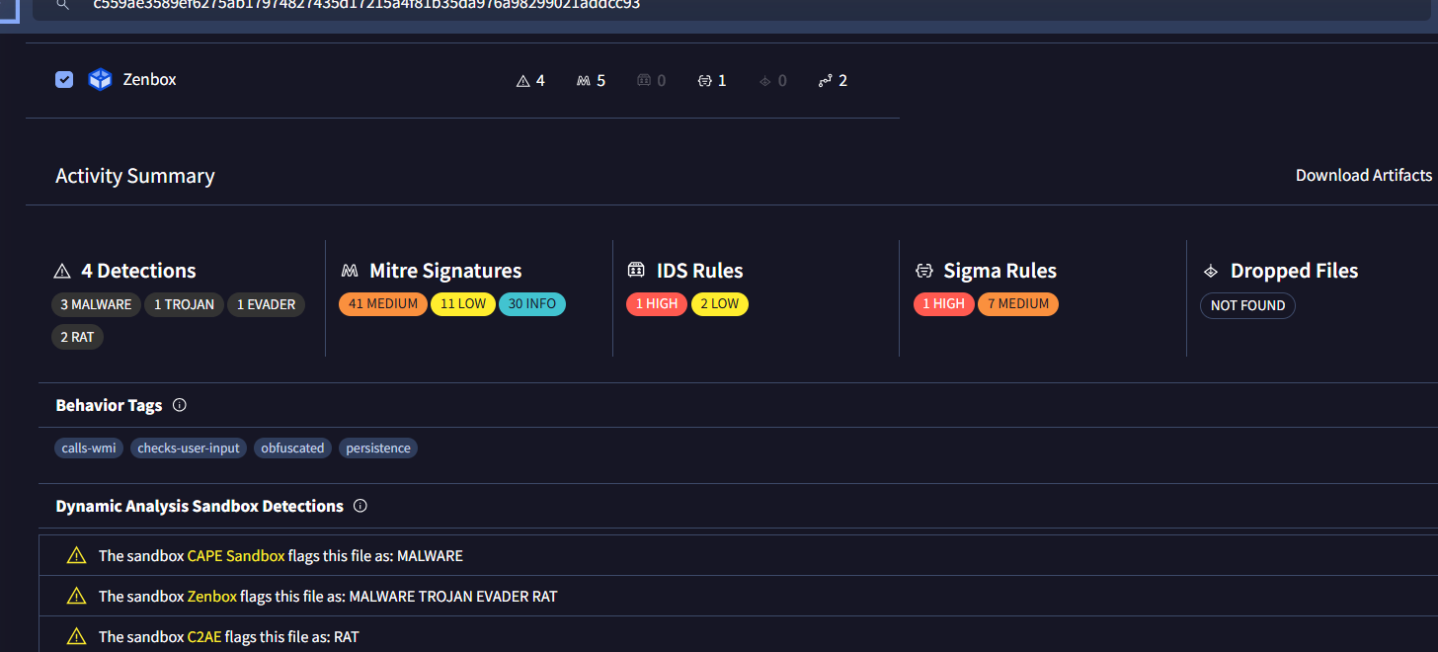Click the warning icon in the CAPE Sandbox row
The height and width of the screenshot is (652, 1438).
point(76,556)
